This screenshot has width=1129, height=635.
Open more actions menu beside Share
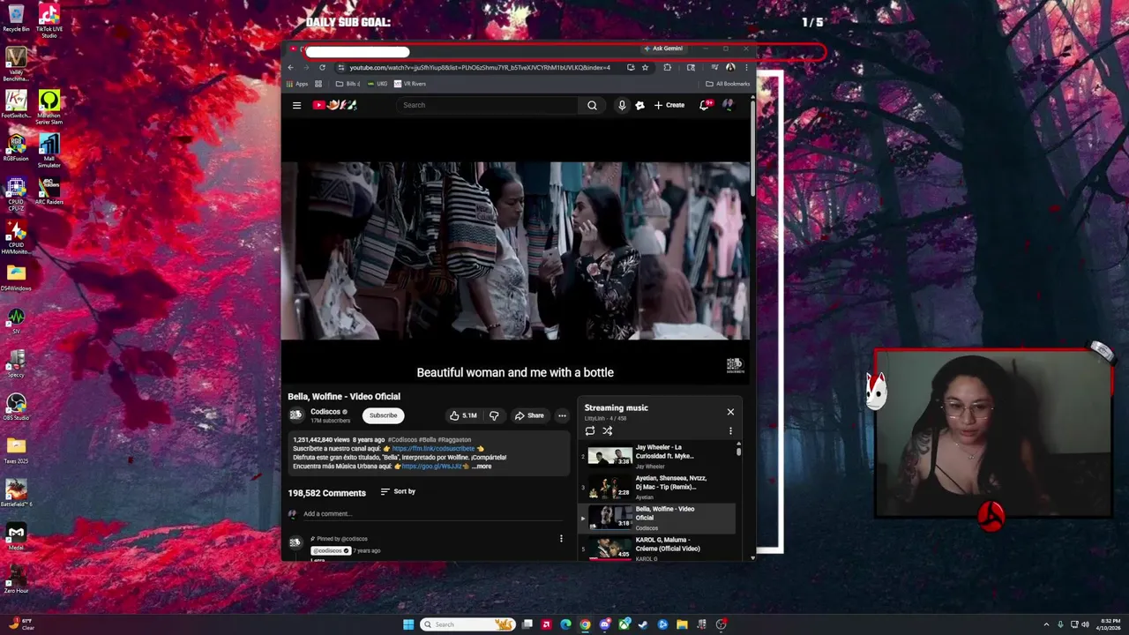point(562,415)
